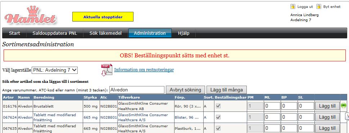The width and height of the screenshot is (349, 133).
Task: Toggle Beställningsbar checkbox for article 016176
Action: (218, 106)
